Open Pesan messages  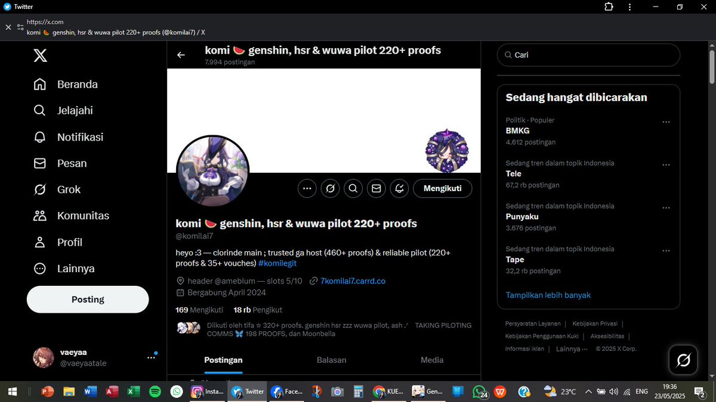60,163
